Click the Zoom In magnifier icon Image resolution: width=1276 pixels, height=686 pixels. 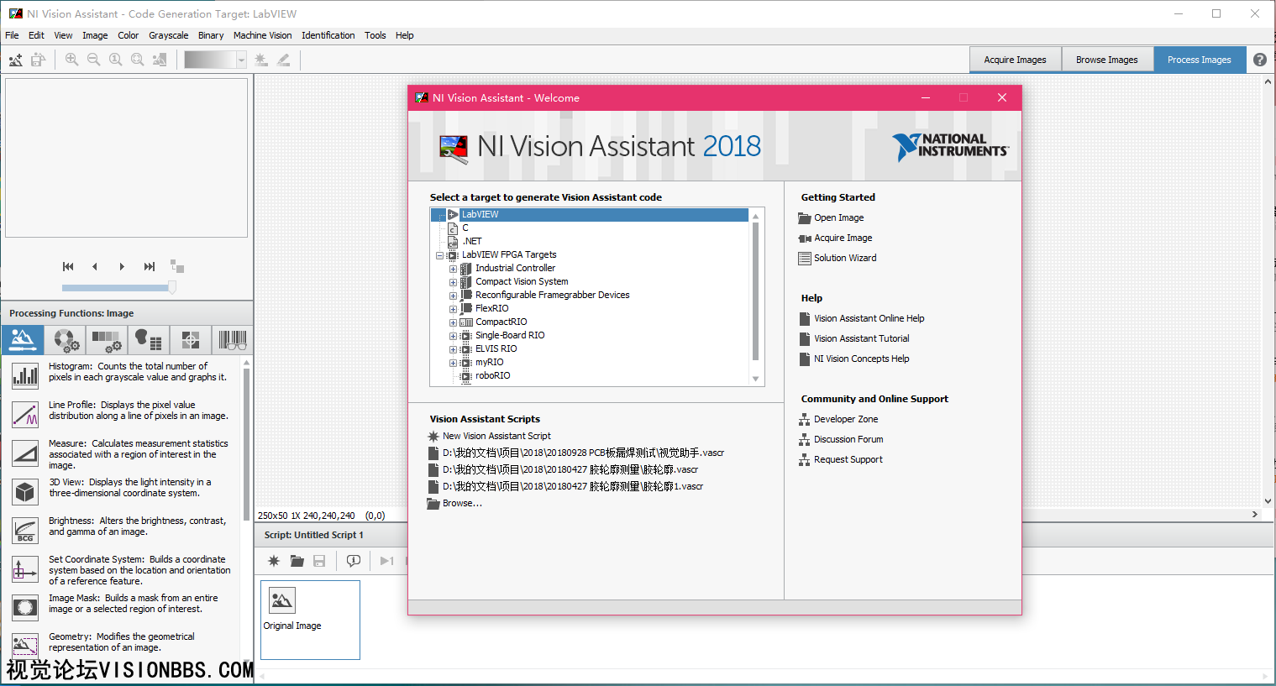click(71, 60)
